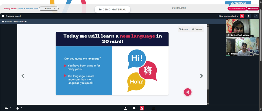This screenshot has height=111, width=262.
Task: Open participants list icon
Action: point(125,108)
